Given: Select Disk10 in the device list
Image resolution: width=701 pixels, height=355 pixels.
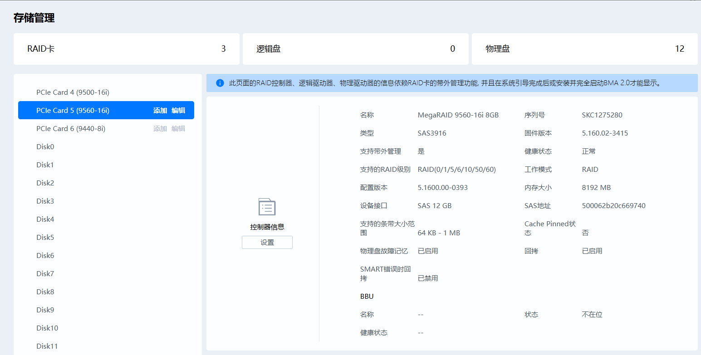Looking at the screenshot, I should click(x=47, y=328).
